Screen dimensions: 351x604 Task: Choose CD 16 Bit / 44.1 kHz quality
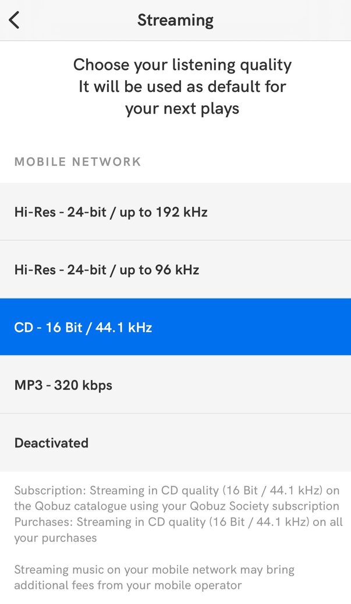83,327
